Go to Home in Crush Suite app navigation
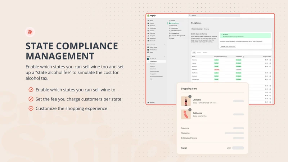The width and height of the screenshot is (288, 162). coord(173,21)
